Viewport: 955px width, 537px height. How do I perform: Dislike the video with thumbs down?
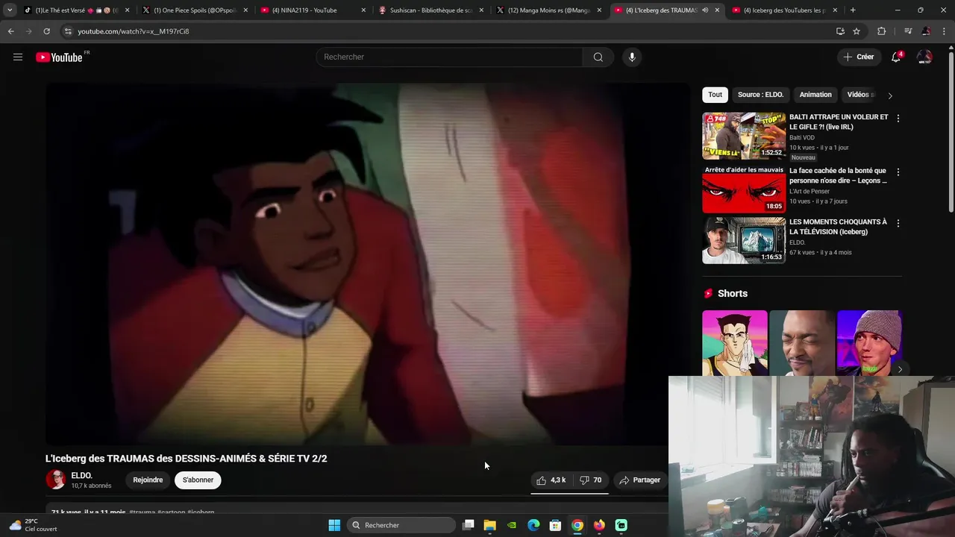pyautogui.click(x=591, y=480)
